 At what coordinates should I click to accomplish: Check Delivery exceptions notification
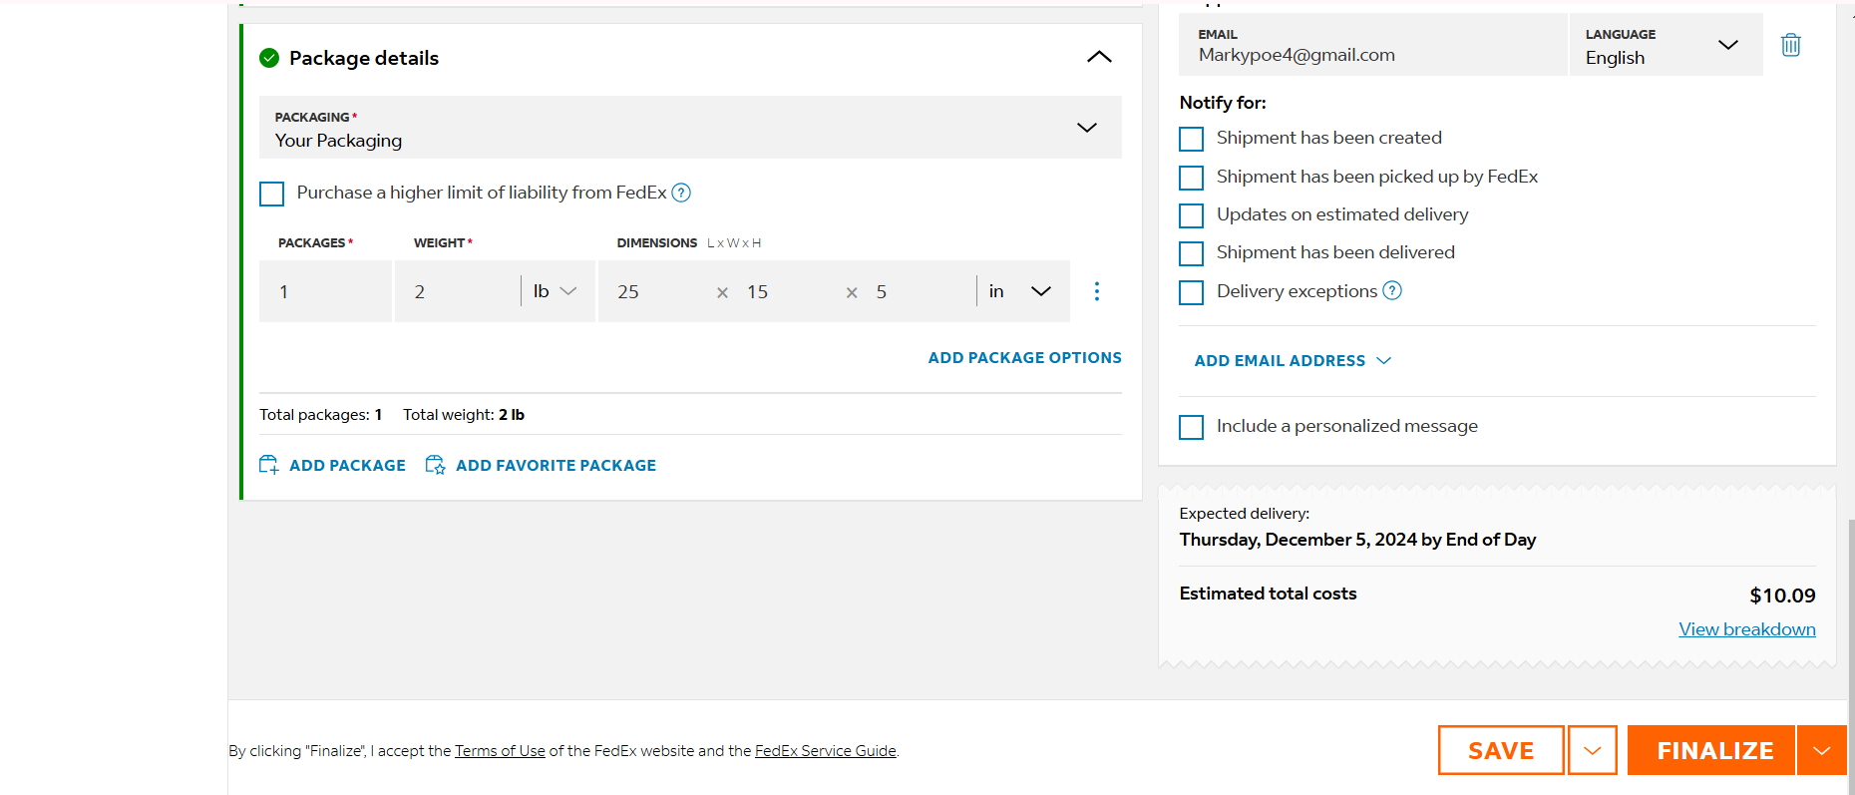tap(1191, 292)
